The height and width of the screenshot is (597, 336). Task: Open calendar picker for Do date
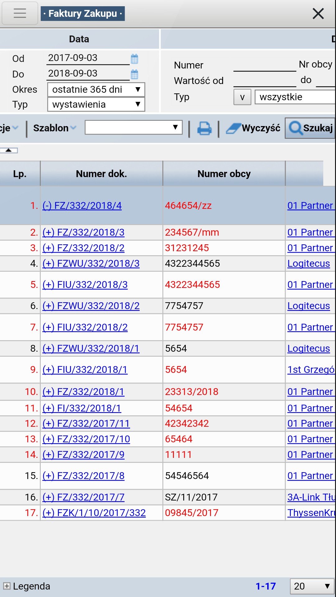pyautogui.click(x=134, y=74)
